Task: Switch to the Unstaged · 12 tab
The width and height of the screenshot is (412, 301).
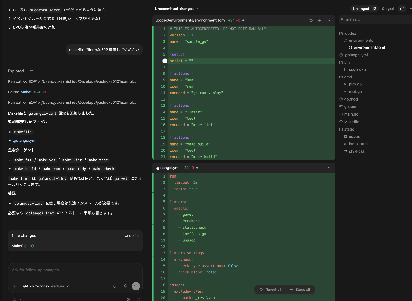Action: click(x=364, y=9)
